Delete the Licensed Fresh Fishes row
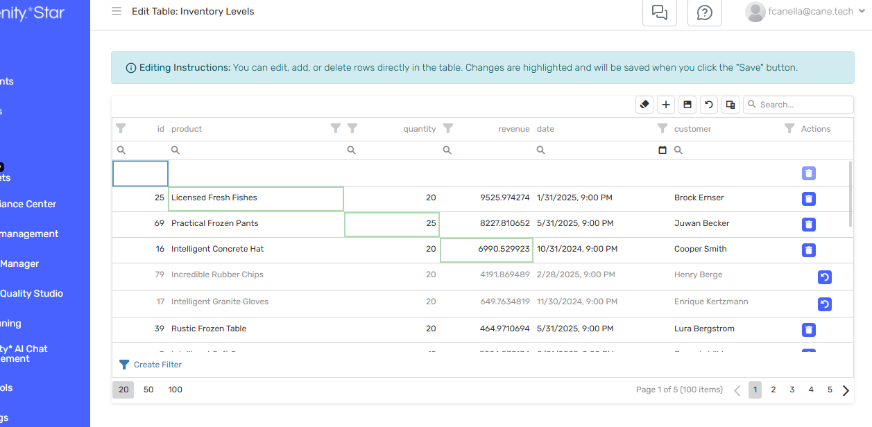Screen dimensions: 872x427 coord(808,199)
